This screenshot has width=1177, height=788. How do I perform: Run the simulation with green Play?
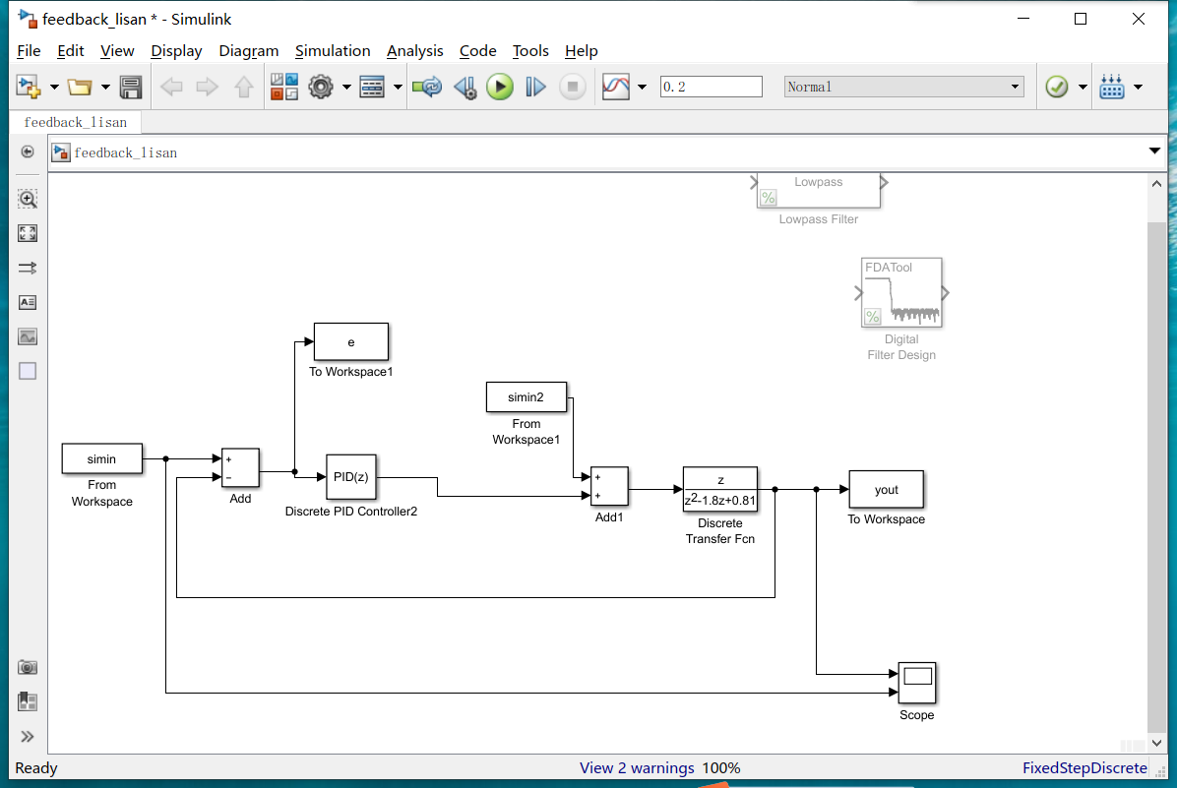pyautogui.click(x=500, y=87)
